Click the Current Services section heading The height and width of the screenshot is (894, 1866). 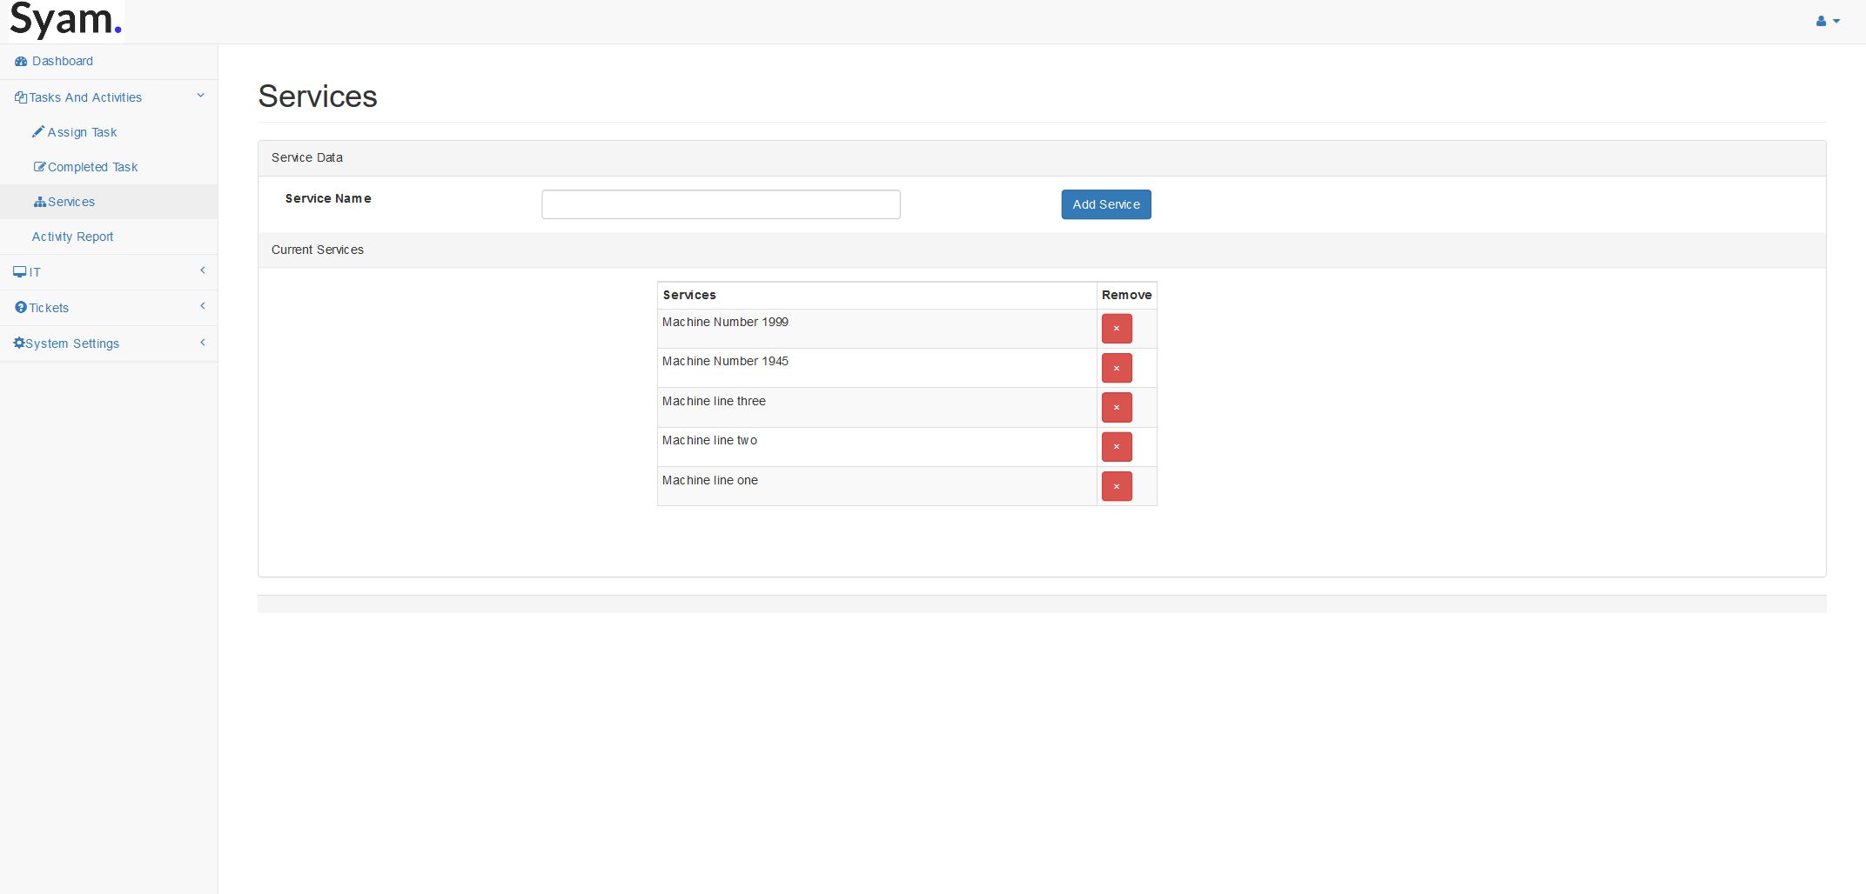click(318, 250)
